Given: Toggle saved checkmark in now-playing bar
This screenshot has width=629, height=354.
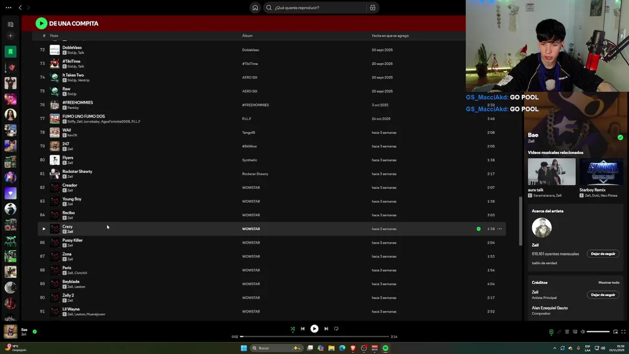Looking at the screenshot, I should click(34, 331).
